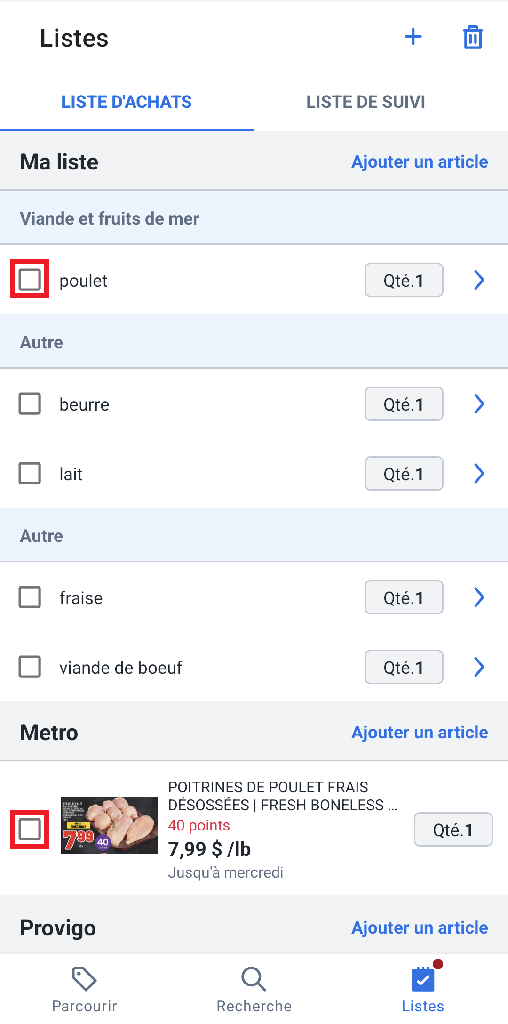Viewport: 508px width, 1024px height.
Task: Check the Metro chicken breast deal checkbox
Action: pyautogui.click(x=30, y=829)
